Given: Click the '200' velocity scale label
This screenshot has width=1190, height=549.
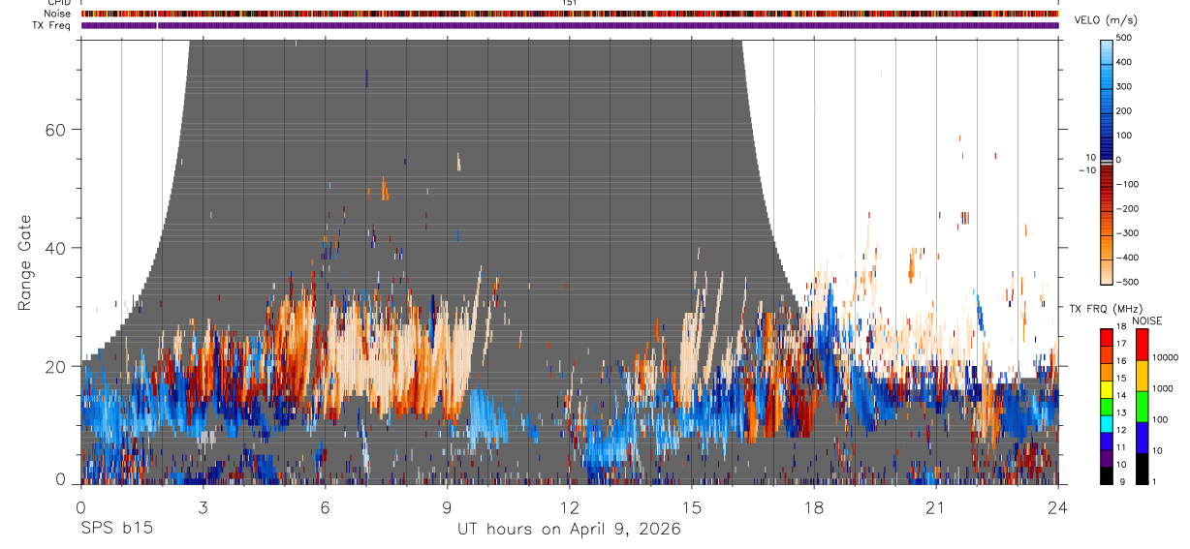Looking at the screenshot, I should click(1126, 111).
